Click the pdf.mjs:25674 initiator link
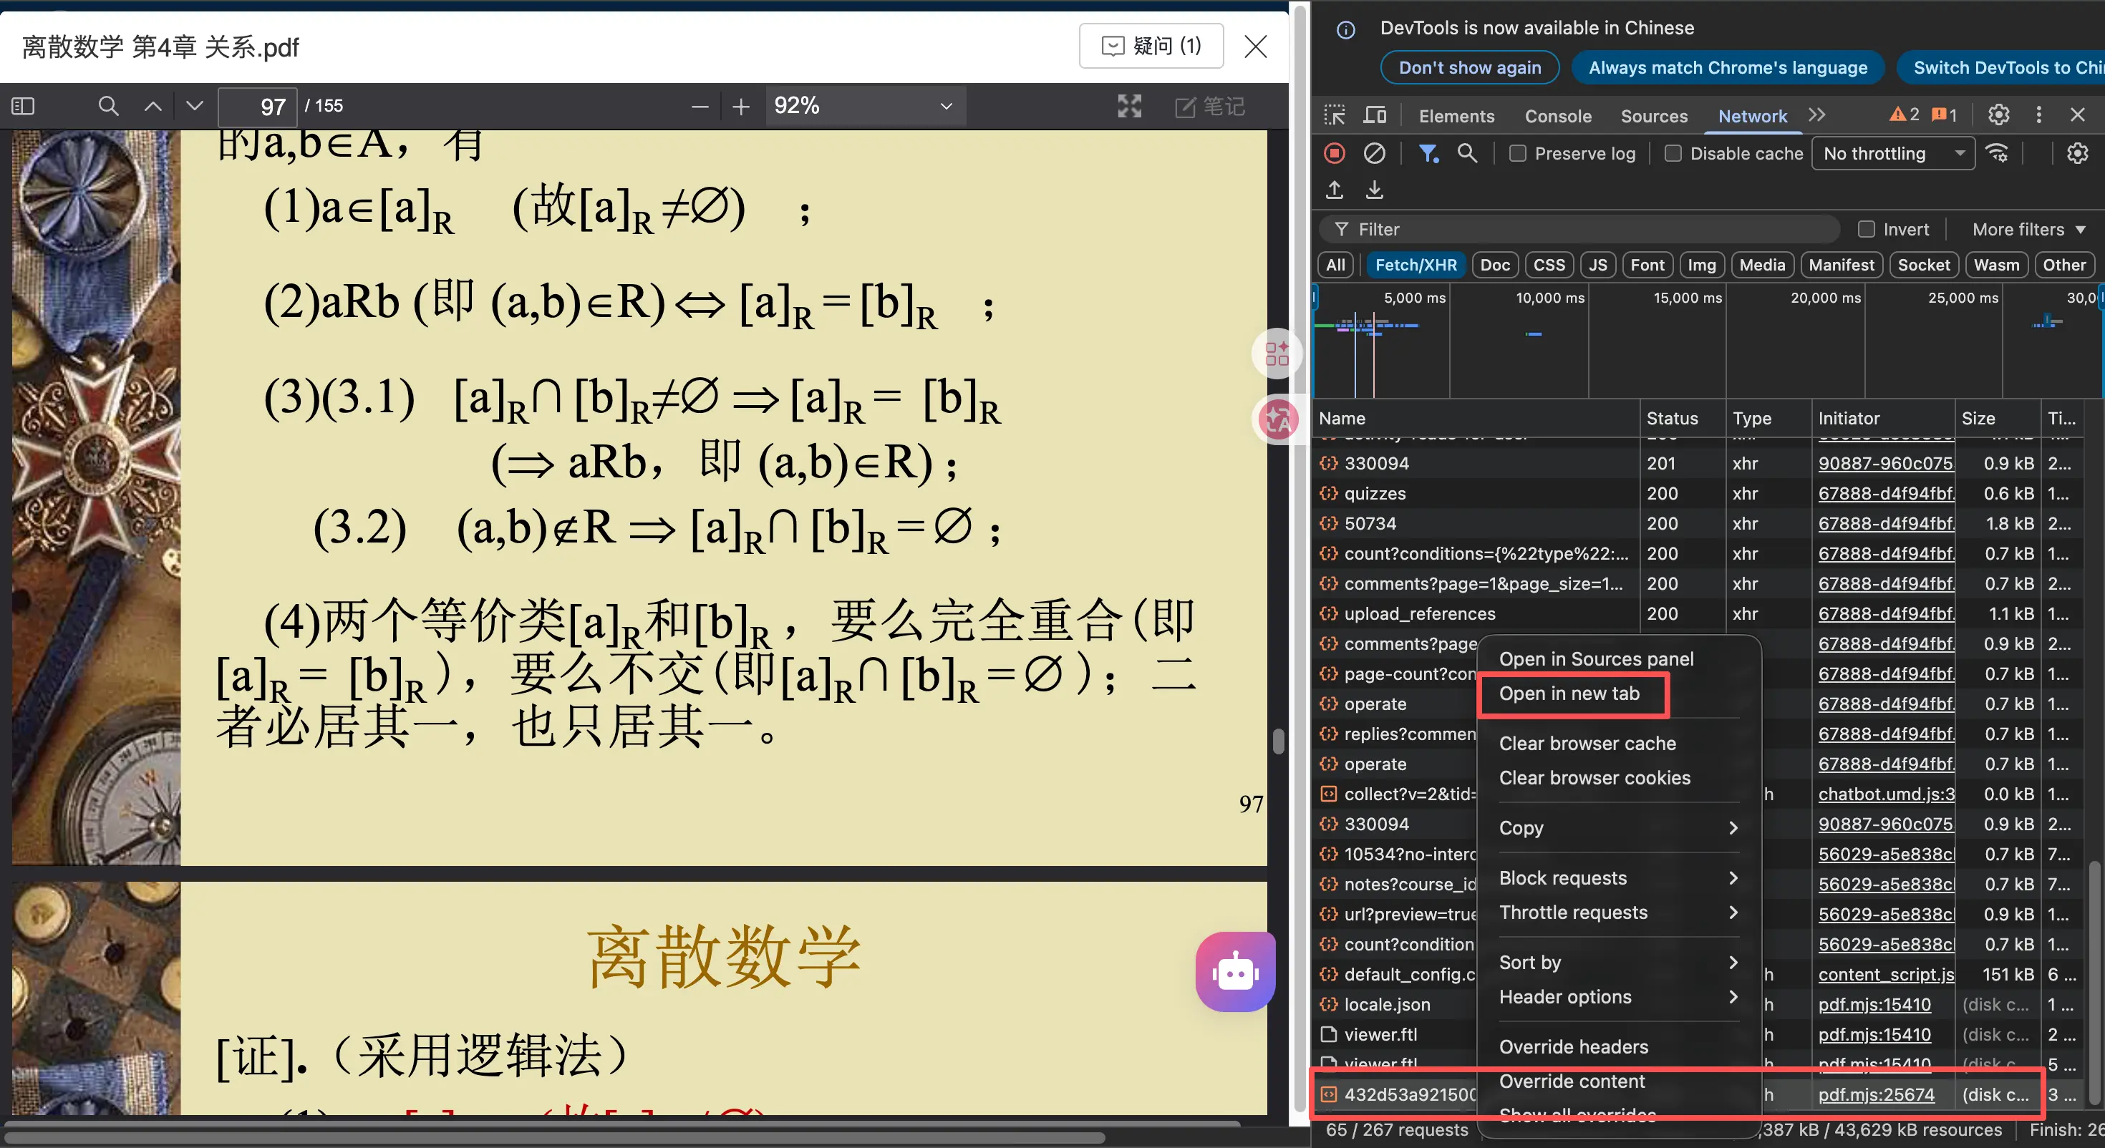This screenshot has width=2105, height=1148. pyautogui.click(x=1876, y=1095)
